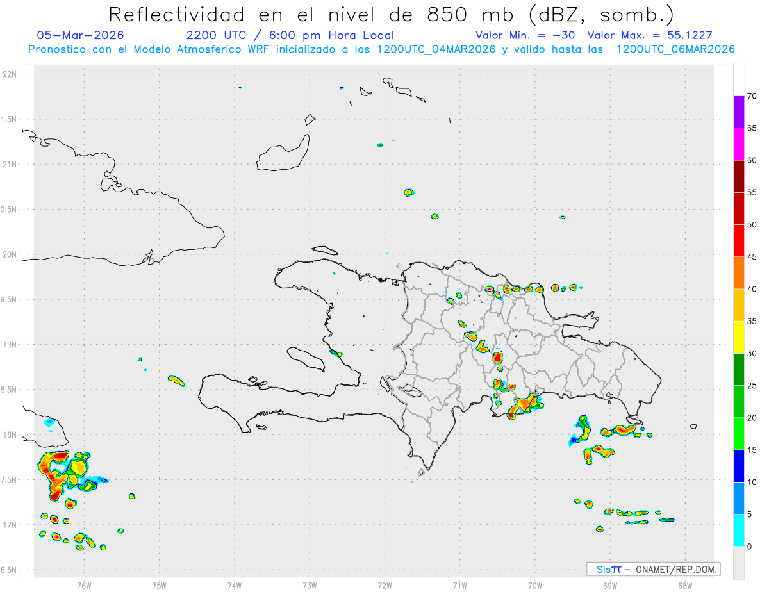769x594 pixels.
Task: Click the magenta 60-65 dBZ color band
Action: click(739, 144)
